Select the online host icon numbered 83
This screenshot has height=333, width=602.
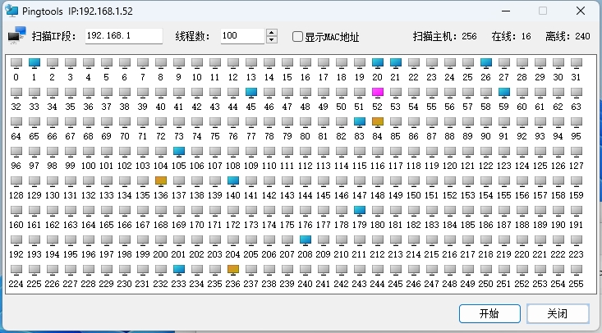pyautogui.click(x=360, y=122)
